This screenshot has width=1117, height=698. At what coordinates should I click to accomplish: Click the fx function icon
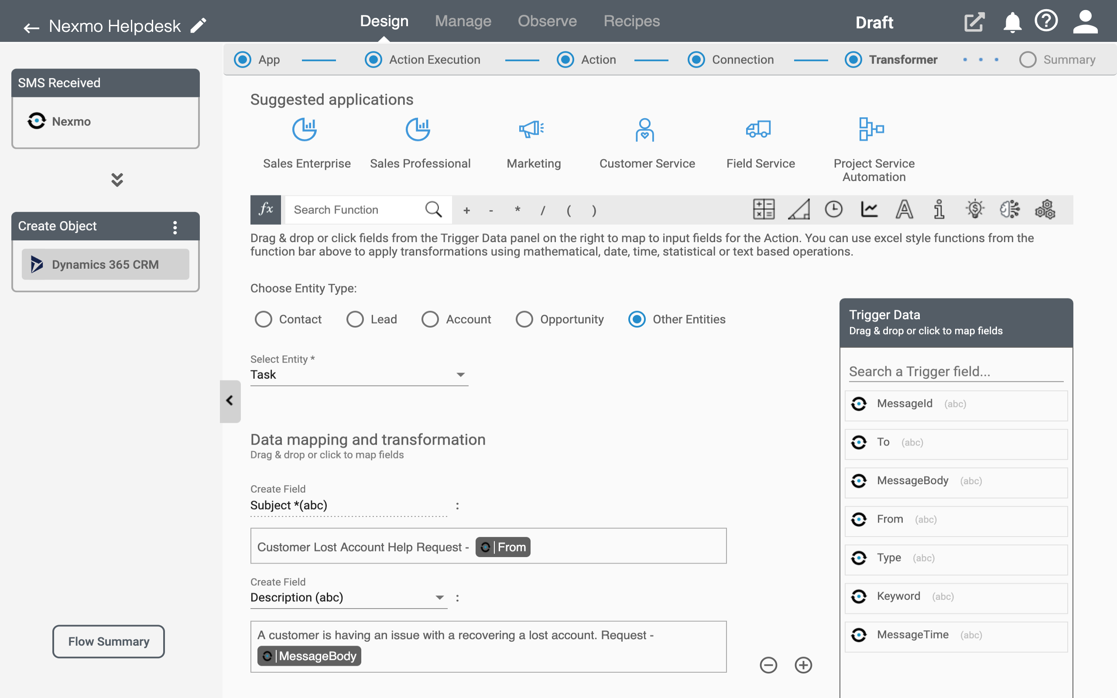(265, 209)
